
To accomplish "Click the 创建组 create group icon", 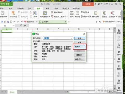I will (x=104, y=14).
